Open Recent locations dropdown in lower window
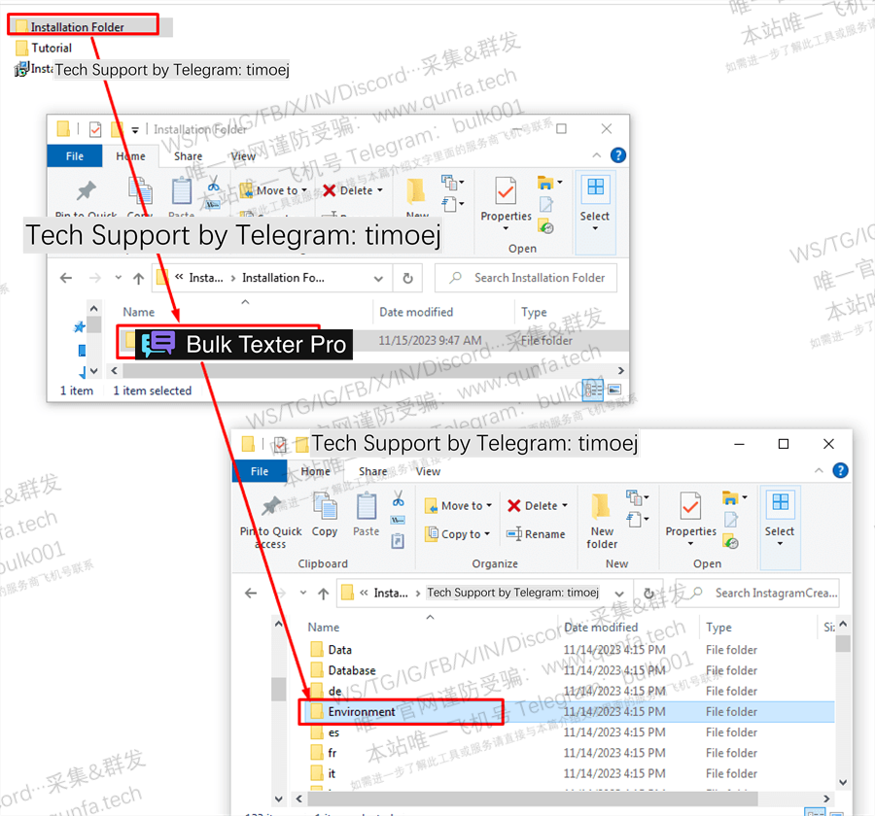875x816 pixels. coord(303,593)
